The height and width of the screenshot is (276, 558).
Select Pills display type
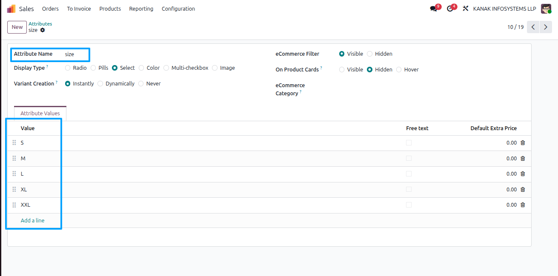93,68
